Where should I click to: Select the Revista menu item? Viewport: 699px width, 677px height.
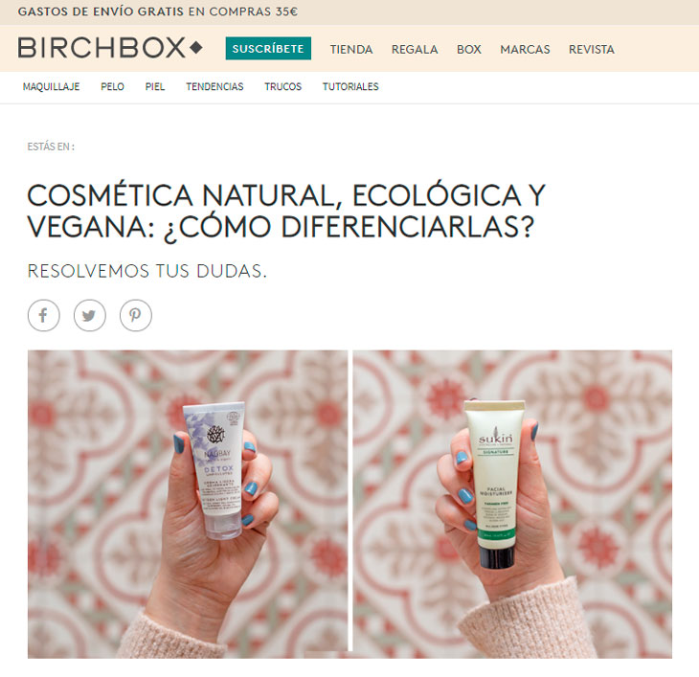pos(592,49)
